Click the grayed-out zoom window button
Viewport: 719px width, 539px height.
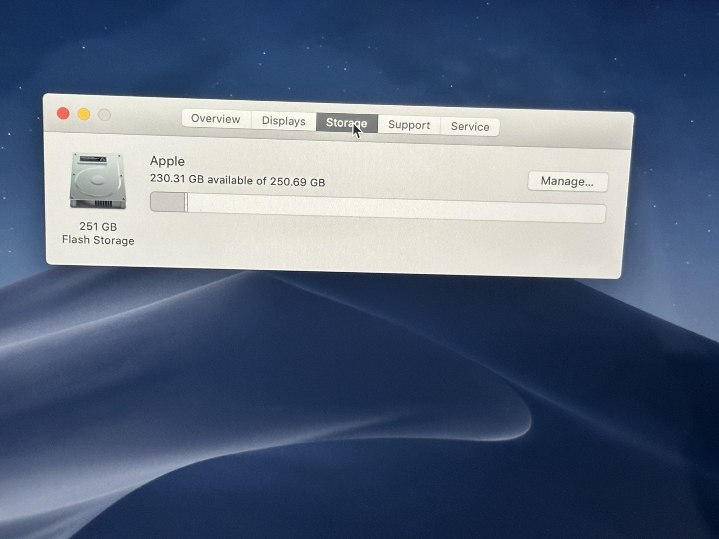pos(104,115)
